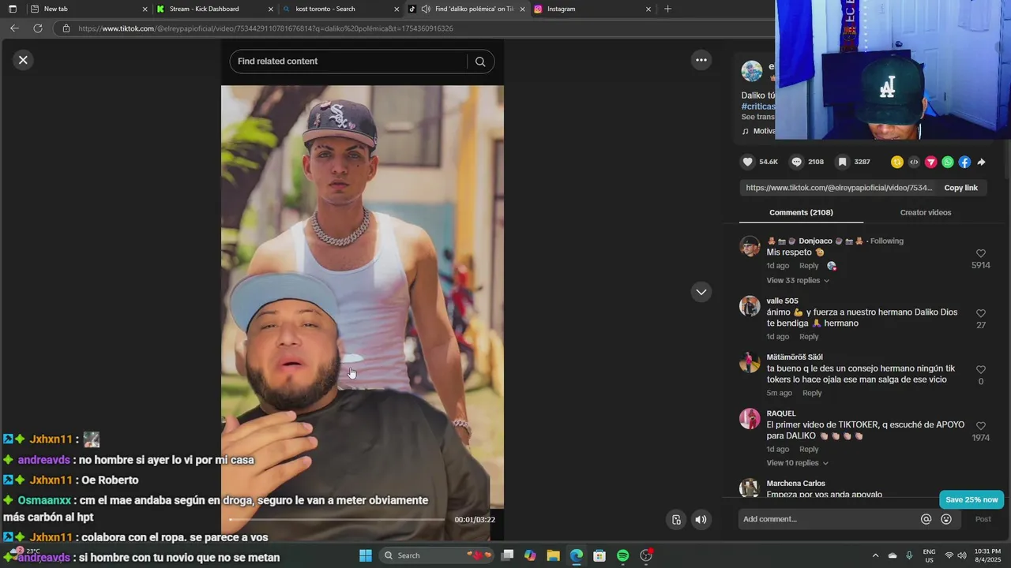The image size is (1011, 568).
Task: Reply to Mätämörõš Säúl's comment
Action: pos(812,393)
